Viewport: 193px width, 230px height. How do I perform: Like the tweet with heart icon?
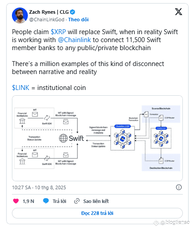(x=16, y=201)
